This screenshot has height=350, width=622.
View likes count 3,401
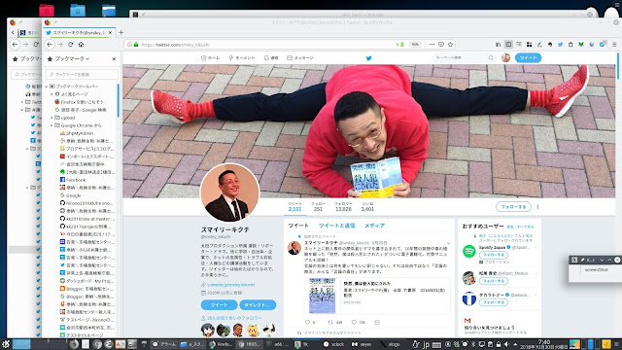pos(367,207)
